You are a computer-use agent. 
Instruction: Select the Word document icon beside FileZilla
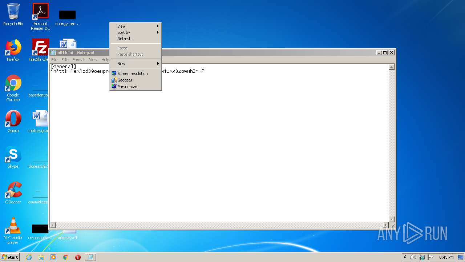[68, 43]
